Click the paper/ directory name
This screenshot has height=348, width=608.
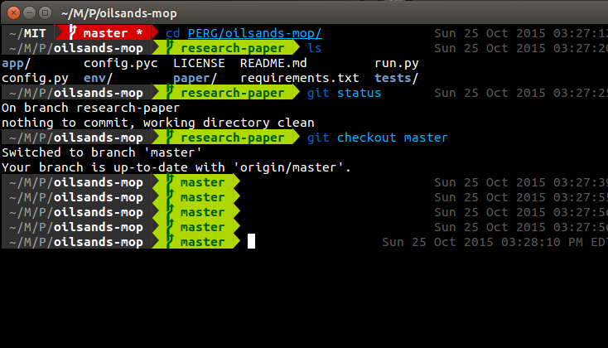click(195, 78)
